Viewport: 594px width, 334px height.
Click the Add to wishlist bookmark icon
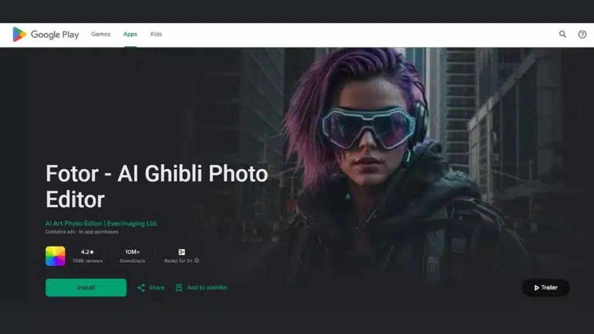(x=179, y=288)
